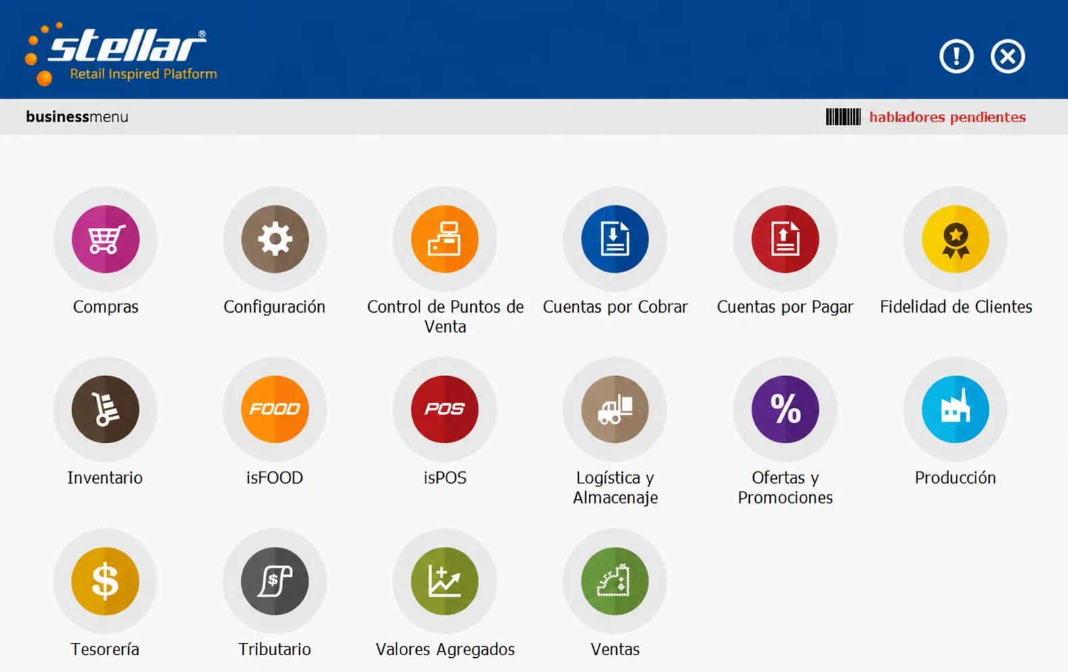Open the Ventas green icon
Viewport: 1068px width, 672px height.
(x=615, y=581)
